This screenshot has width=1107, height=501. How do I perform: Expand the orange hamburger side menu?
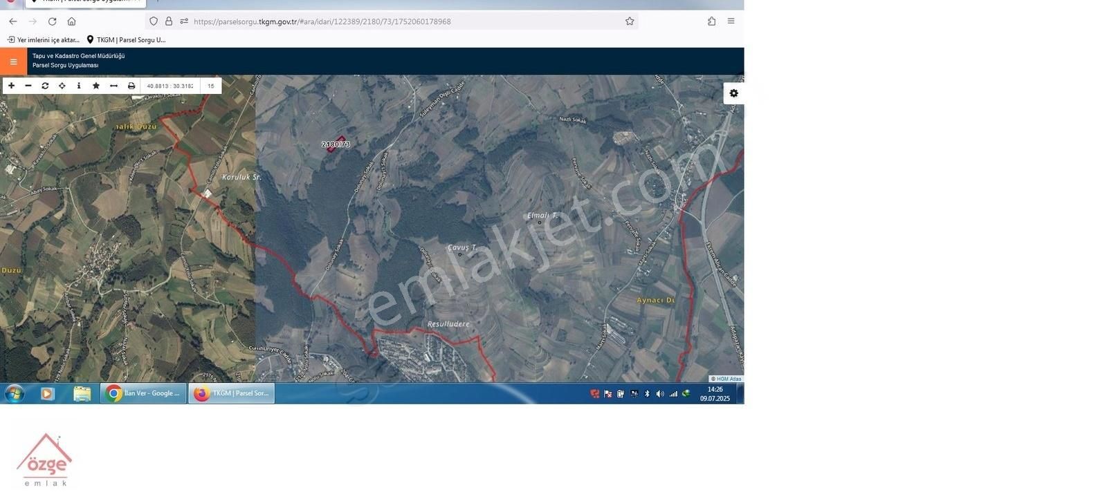tap(13, 62)
